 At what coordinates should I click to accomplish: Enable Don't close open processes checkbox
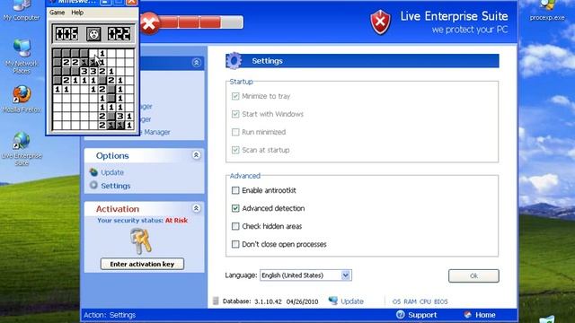click(235, 244)
